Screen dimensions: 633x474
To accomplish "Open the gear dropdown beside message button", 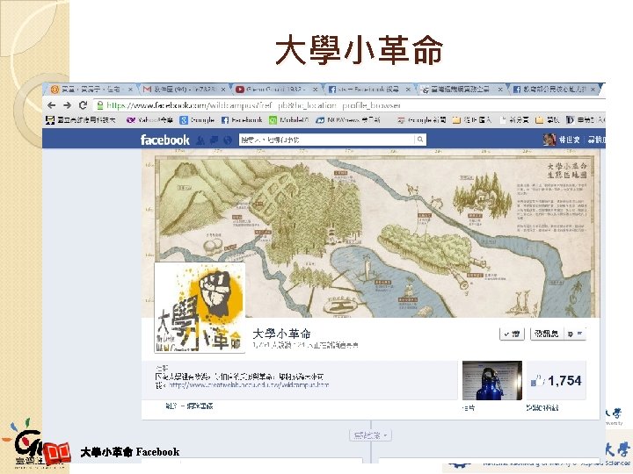I will click(x=575, y=334).
